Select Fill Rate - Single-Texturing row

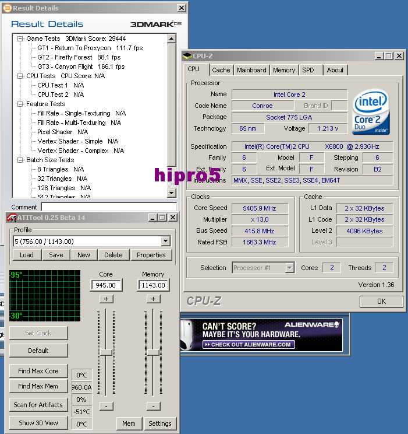[x=81, y=114]
